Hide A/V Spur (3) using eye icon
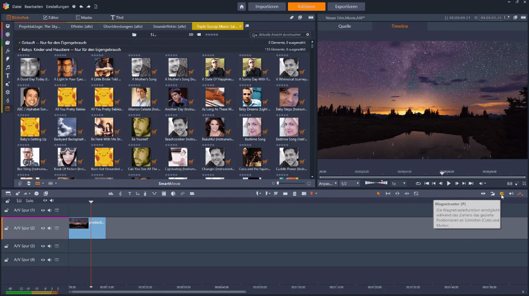The height and width of the screenshot is (296, 529). 43,246
